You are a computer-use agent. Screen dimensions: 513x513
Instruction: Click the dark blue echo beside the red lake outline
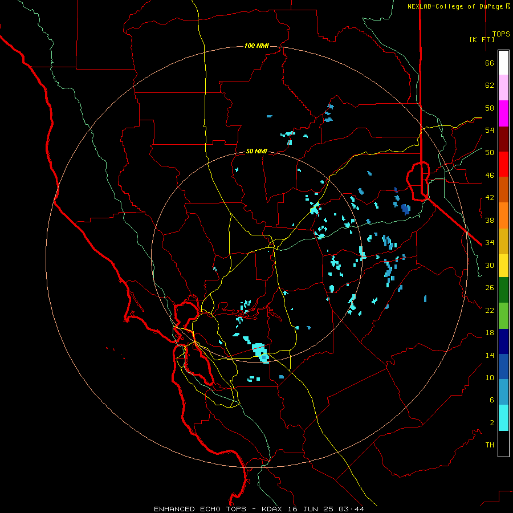406,209
